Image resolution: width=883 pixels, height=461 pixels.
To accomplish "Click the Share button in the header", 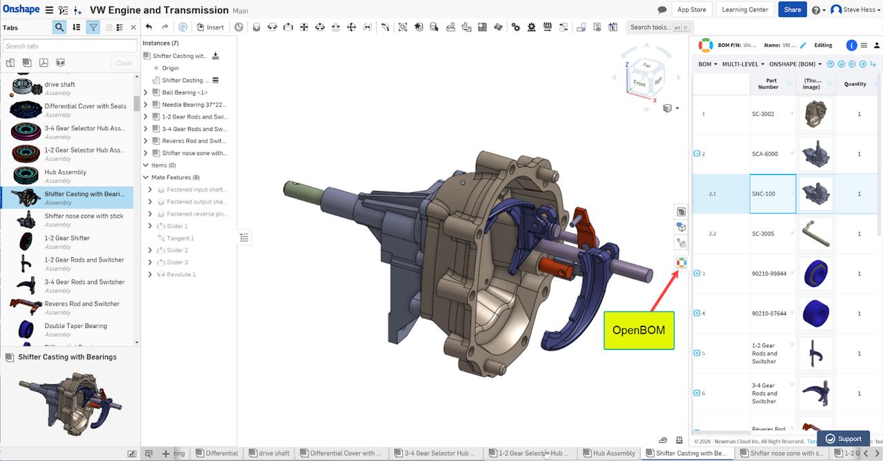I will pyautogui.click(x=791, y=10).
